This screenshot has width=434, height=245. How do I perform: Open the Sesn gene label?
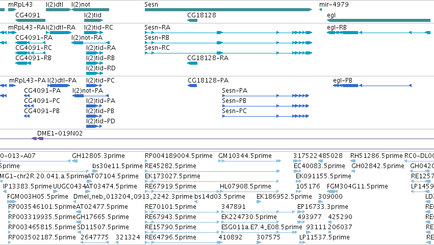pyautogui.click(x=151, y=5)
